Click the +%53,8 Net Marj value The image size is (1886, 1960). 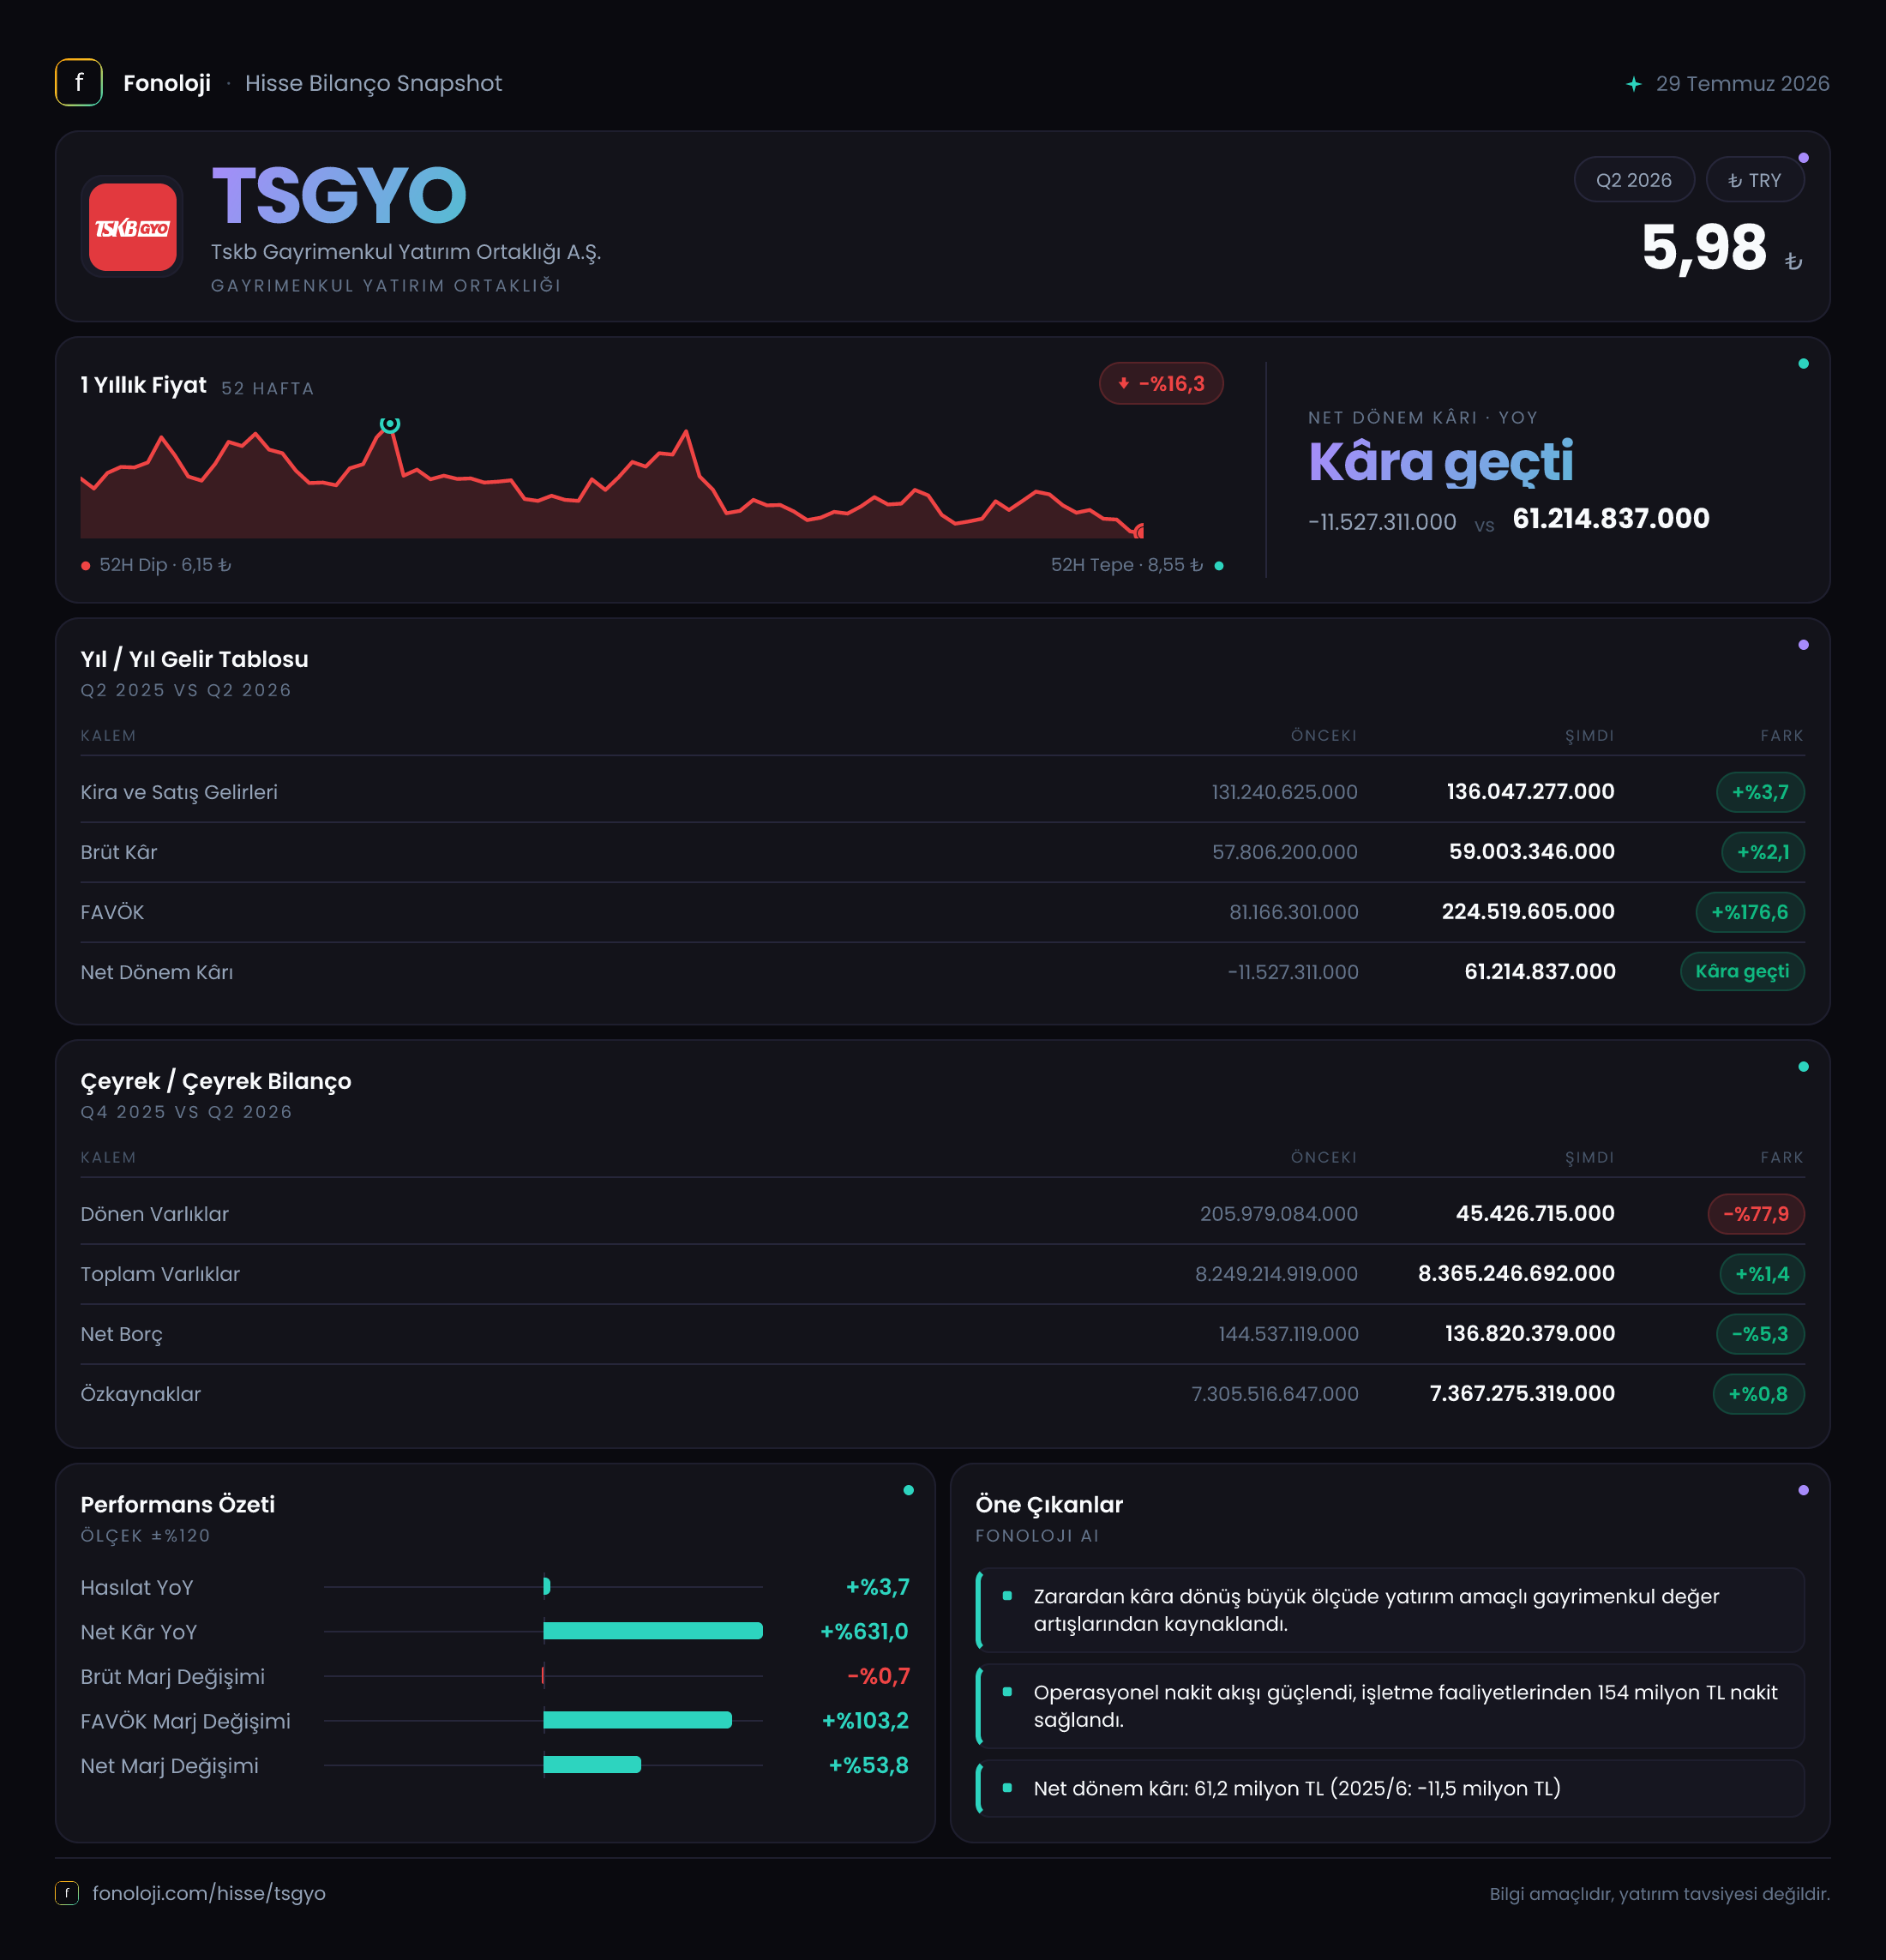(869, 1766)
